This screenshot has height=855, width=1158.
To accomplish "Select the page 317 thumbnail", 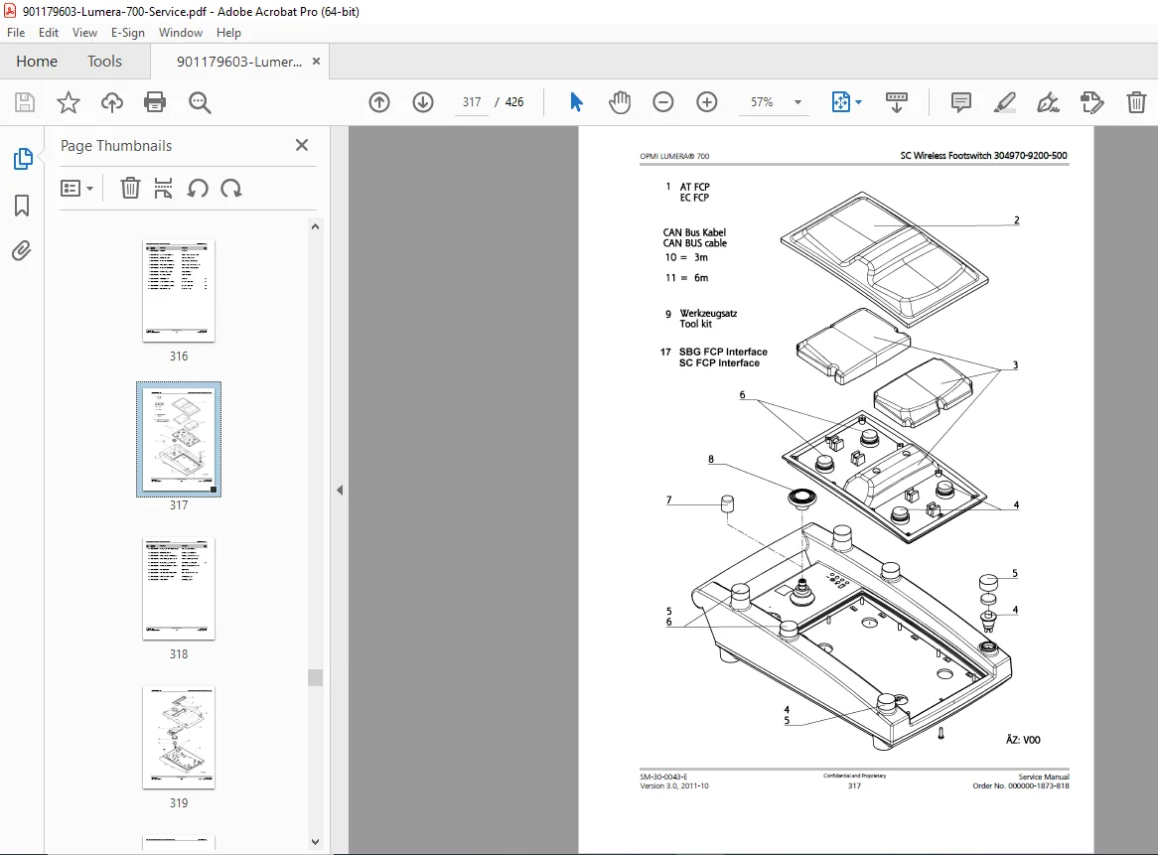I will pos(179,439).
